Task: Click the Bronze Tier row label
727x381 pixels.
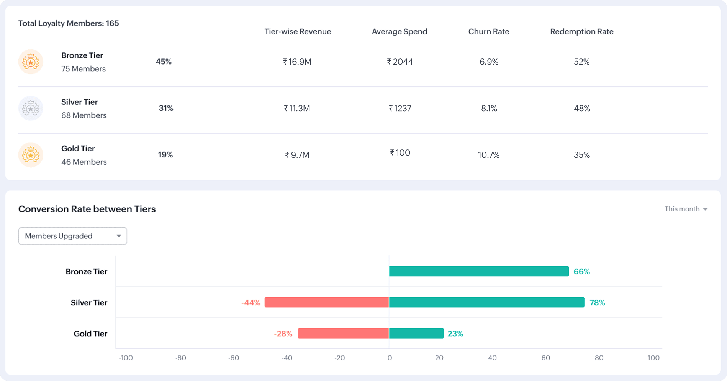Action: pyautogui.click(x=82, y=55)
